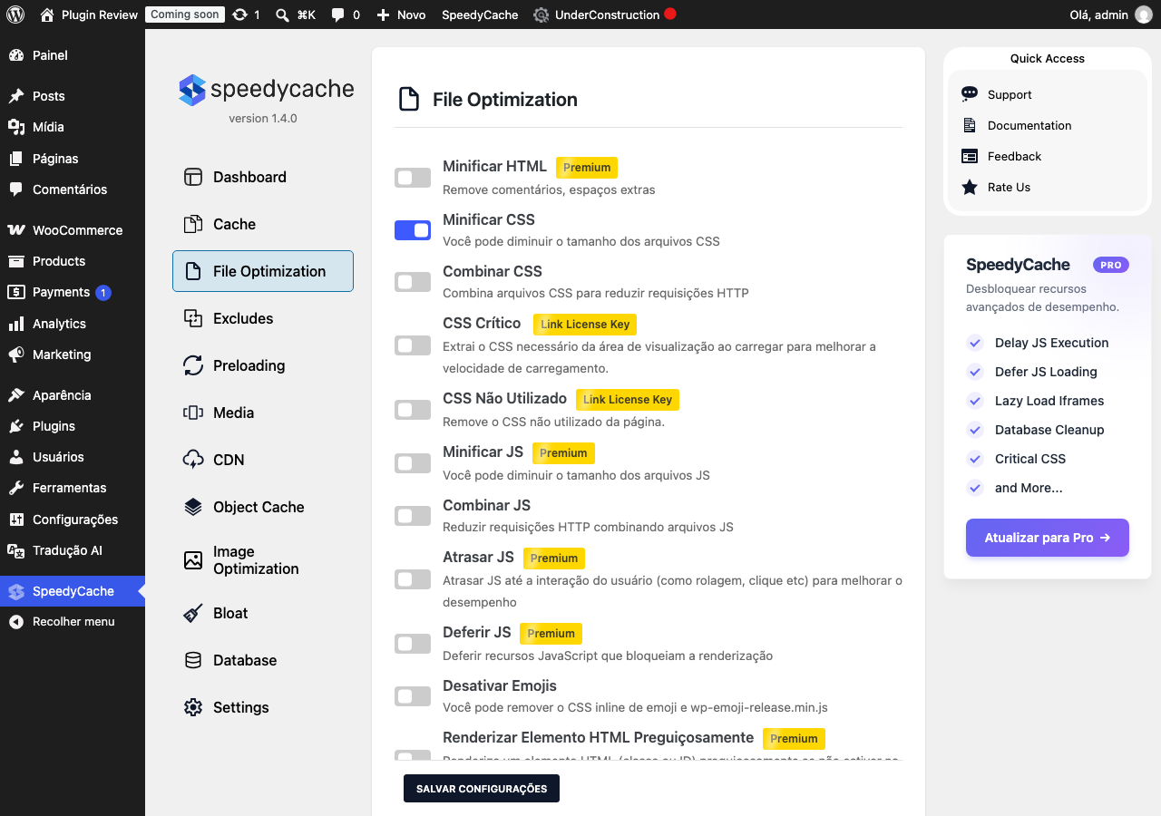Click the PRO badge next to SpeedyCache
Viewport: 1161px width, 816px height.
(1111, 265)
